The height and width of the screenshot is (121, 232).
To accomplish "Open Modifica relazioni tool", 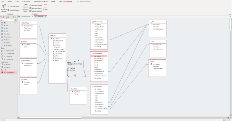I will pos(4,8).
